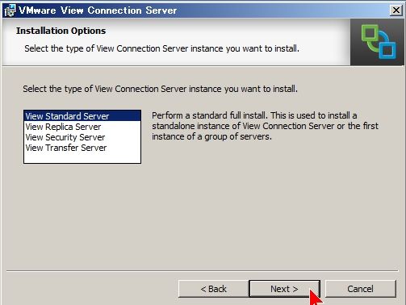Select View Transfer Server entry
Image resolution: width=406 pixels, height=305 pixels.
pos(82,148)
